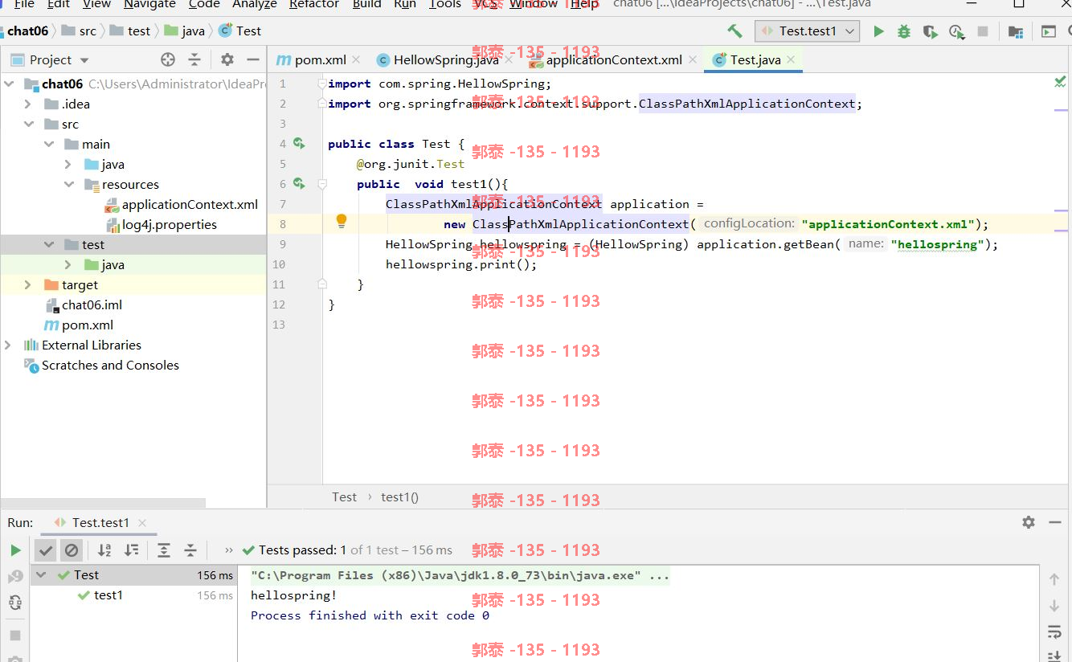The width and height of the screenshot is (1072, 662).
Task: Click the grey stop icon in top toolbar
Action: [982, 31]
